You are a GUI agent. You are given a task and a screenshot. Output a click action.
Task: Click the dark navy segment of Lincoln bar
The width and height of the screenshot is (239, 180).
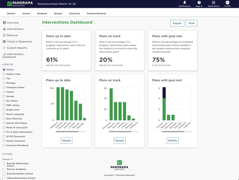coord(164,93)
